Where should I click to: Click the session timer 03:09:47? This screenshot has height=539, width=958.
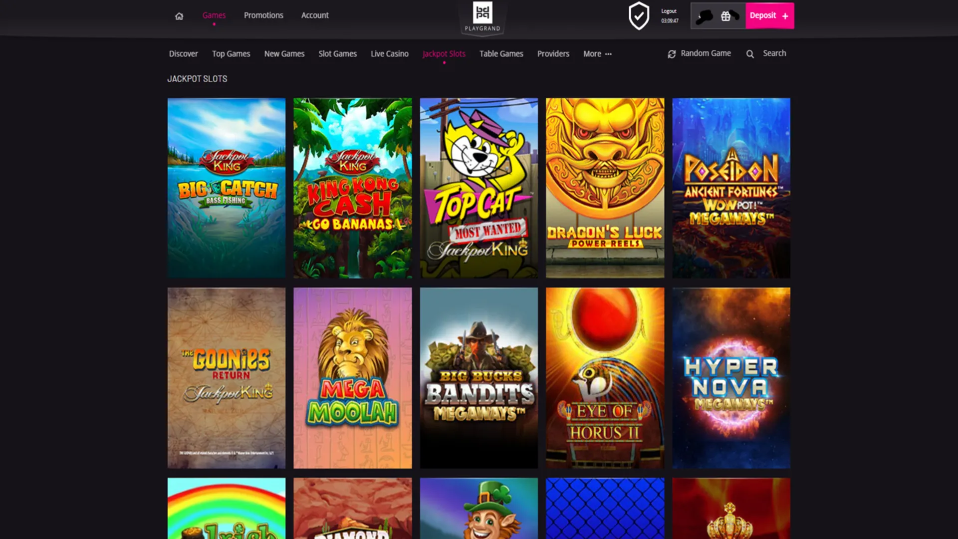click(670, 21)
